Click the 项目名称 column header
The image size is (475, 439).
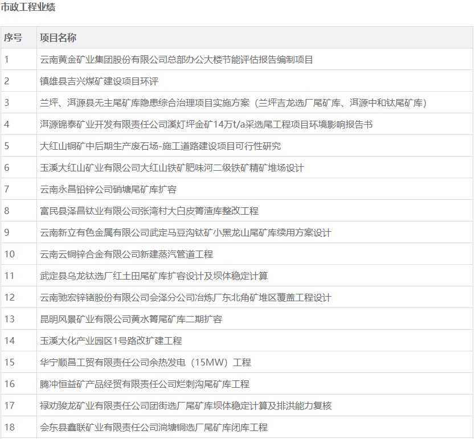coord(58,38)
